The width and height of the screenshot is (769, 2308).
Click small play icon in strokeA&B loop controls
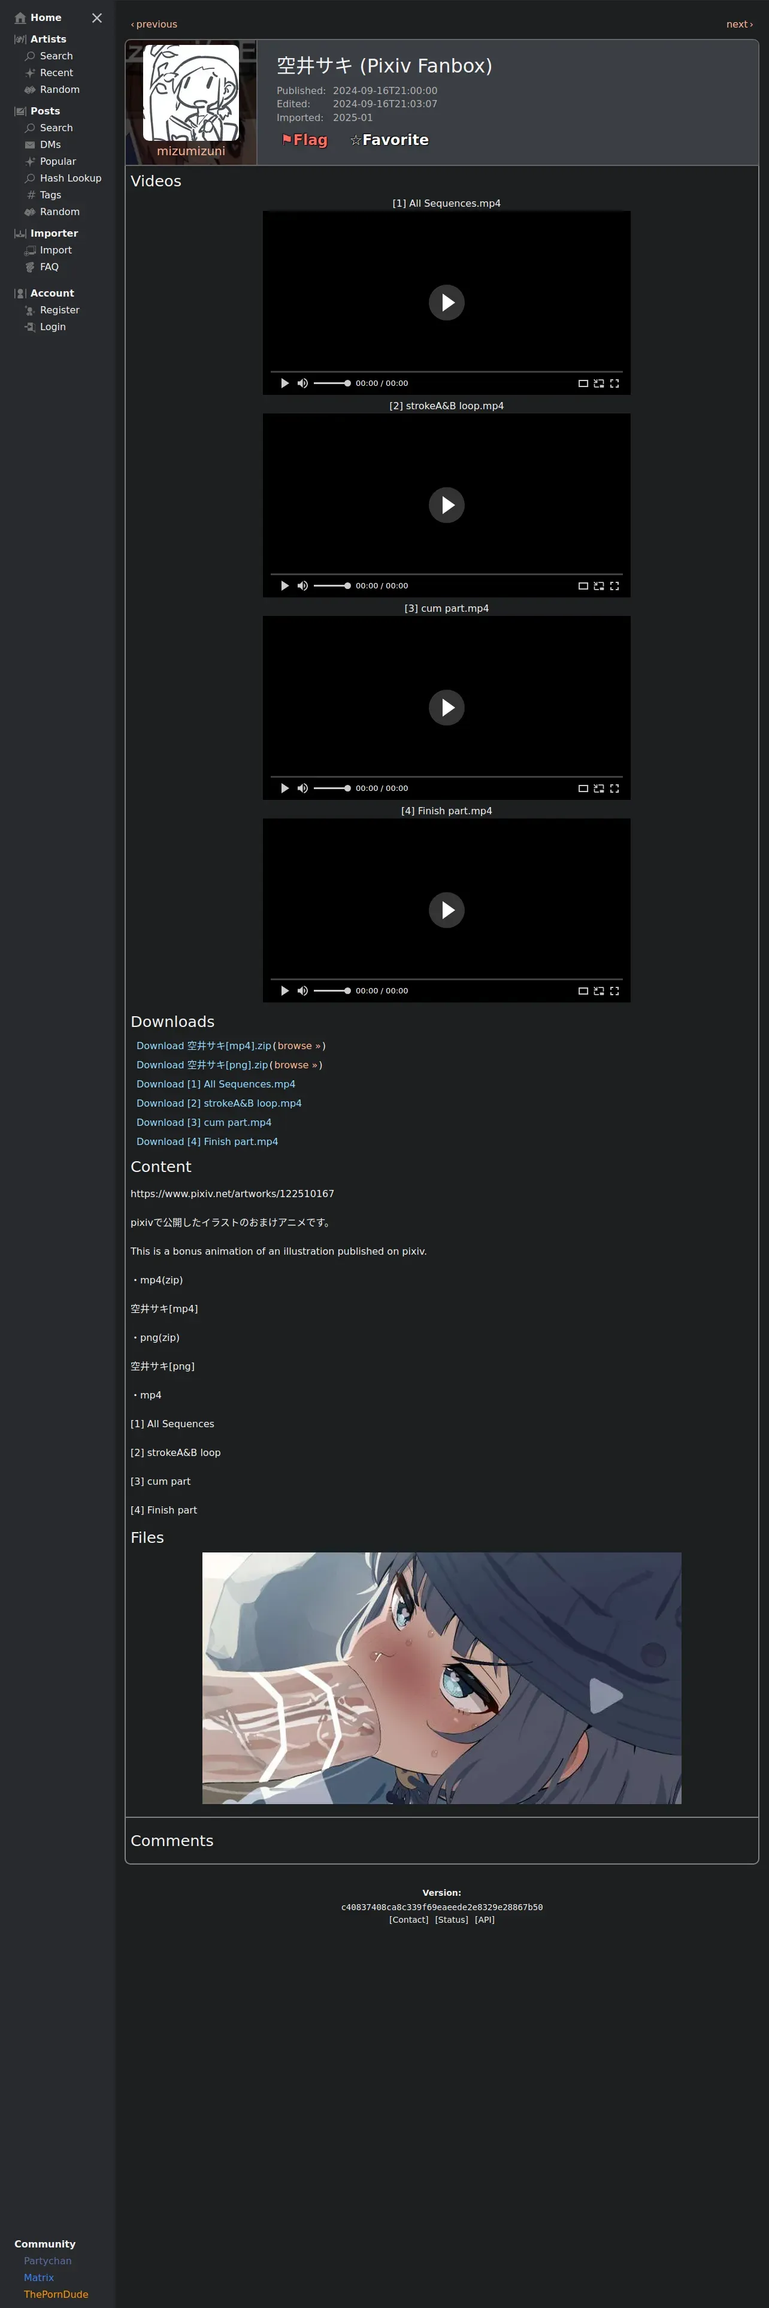tap(284, 586)
